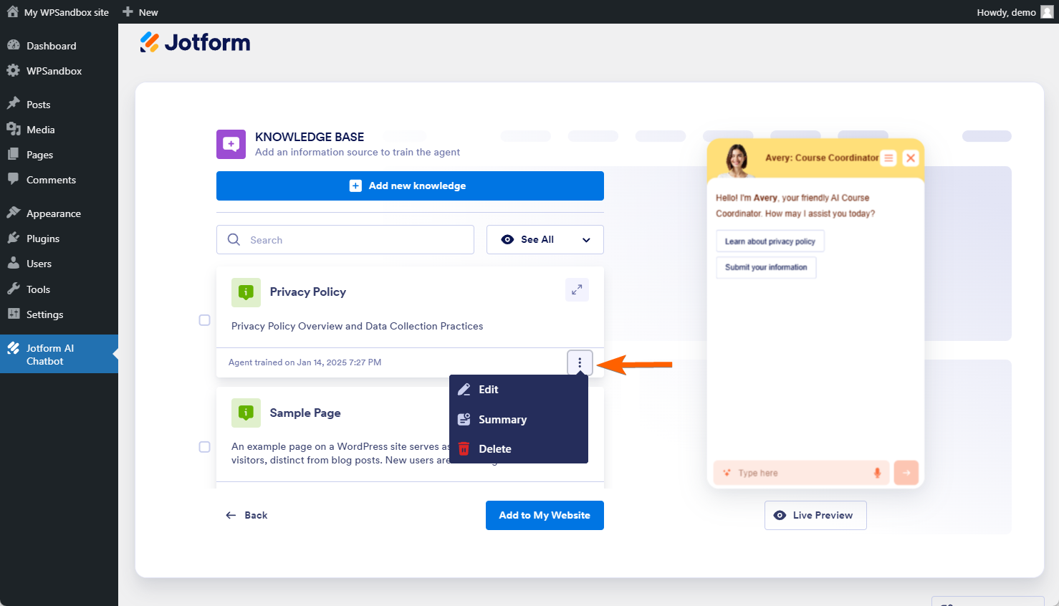Click the Add new knowledge button
This screenshot has width=1059, height=606.
coord(410,186)
